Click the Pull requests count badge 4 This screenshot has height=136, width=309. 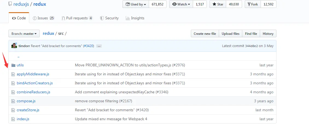(x=91, y=18)
